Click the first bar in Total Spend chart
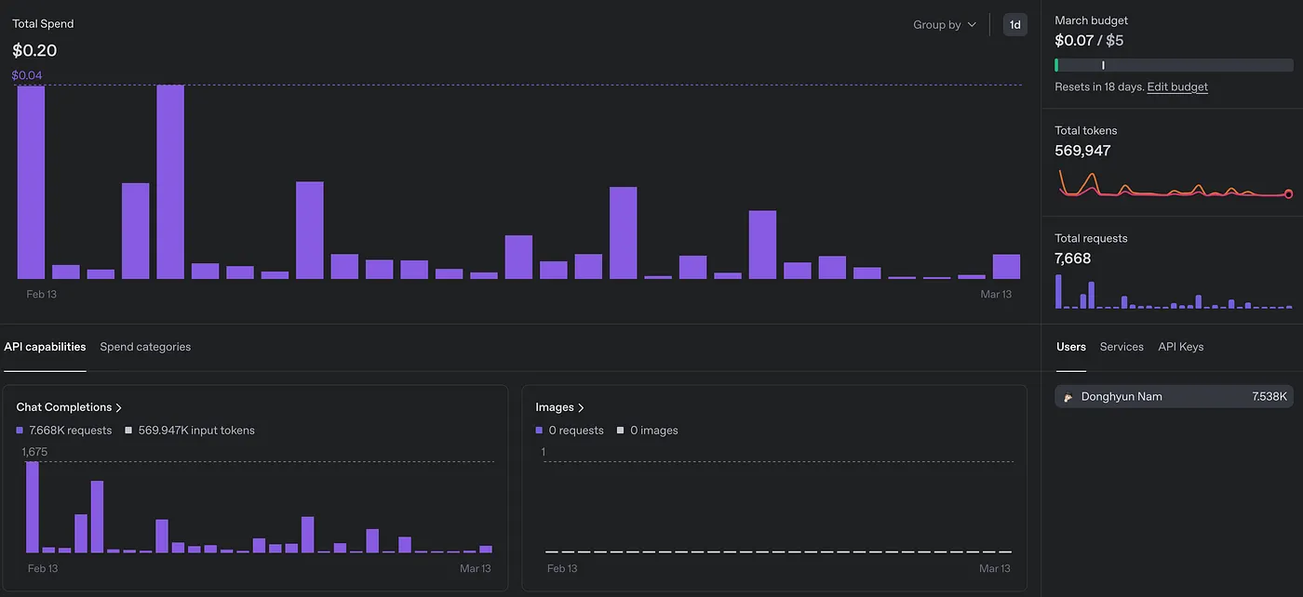This screenshot has width=1303, height=597. (x=31, y=182)
